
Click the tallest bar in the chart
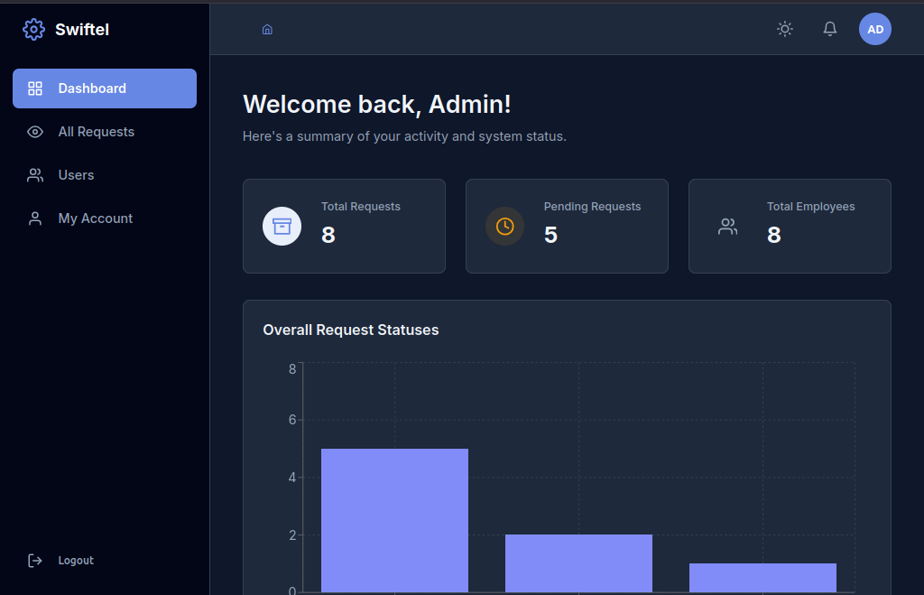coord(394,519)
